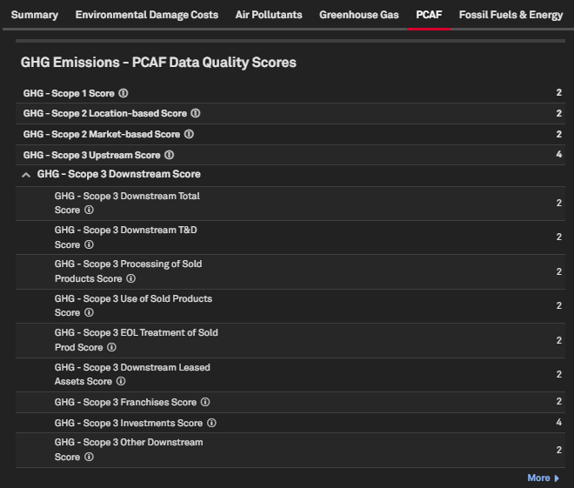Switch to the Summary tab
574x488 pixels.
[x=35, y=16]
